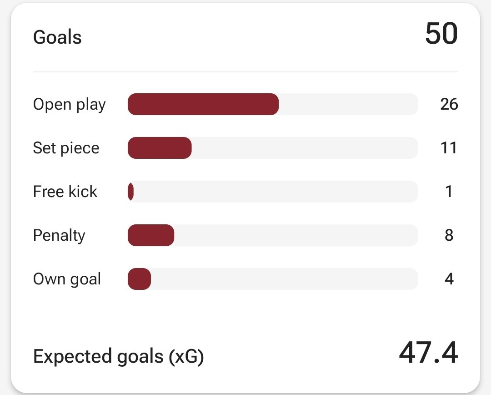Screen dimensions: 491x395
Task: Click the xG value 47.4
Action: 428,353
